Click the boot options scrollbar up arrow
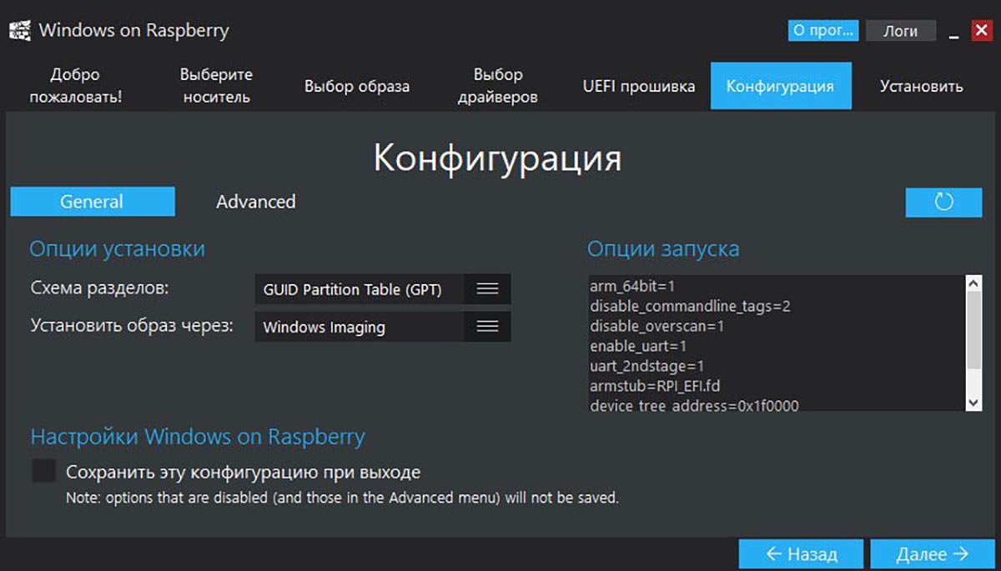This screenshot has width=1001, height=571. [973, 283]
